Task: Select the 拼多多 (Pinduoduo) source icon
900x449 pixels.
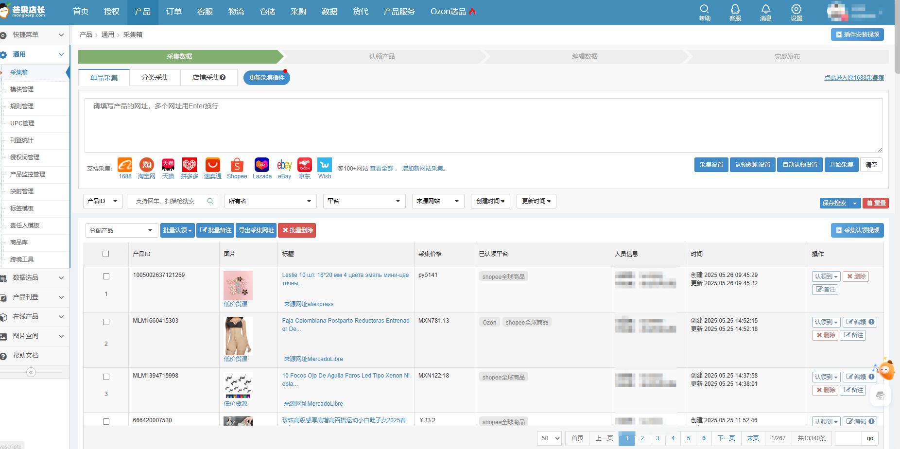Action: point(190,165)
